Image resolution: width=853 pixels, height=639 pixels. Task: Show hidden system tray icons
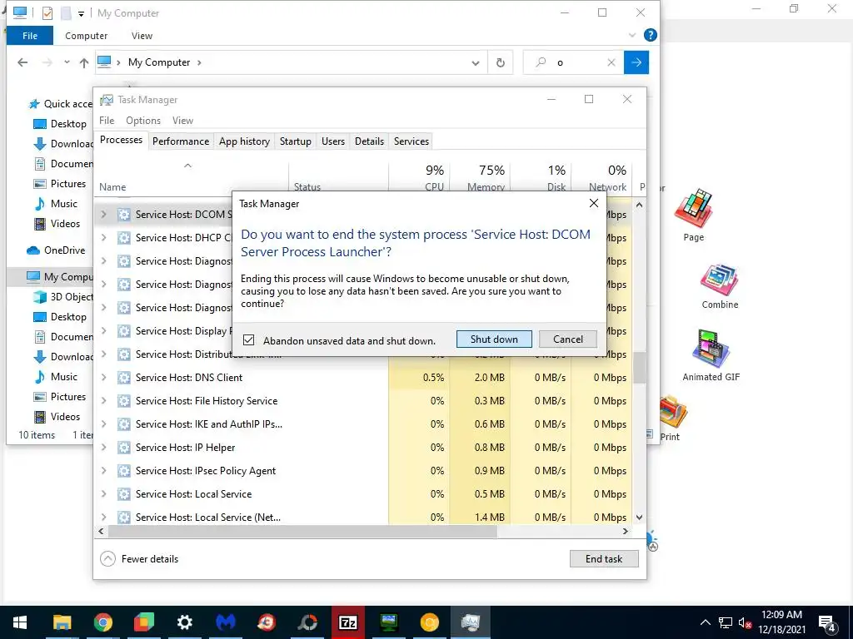click(x=705, y=622)
